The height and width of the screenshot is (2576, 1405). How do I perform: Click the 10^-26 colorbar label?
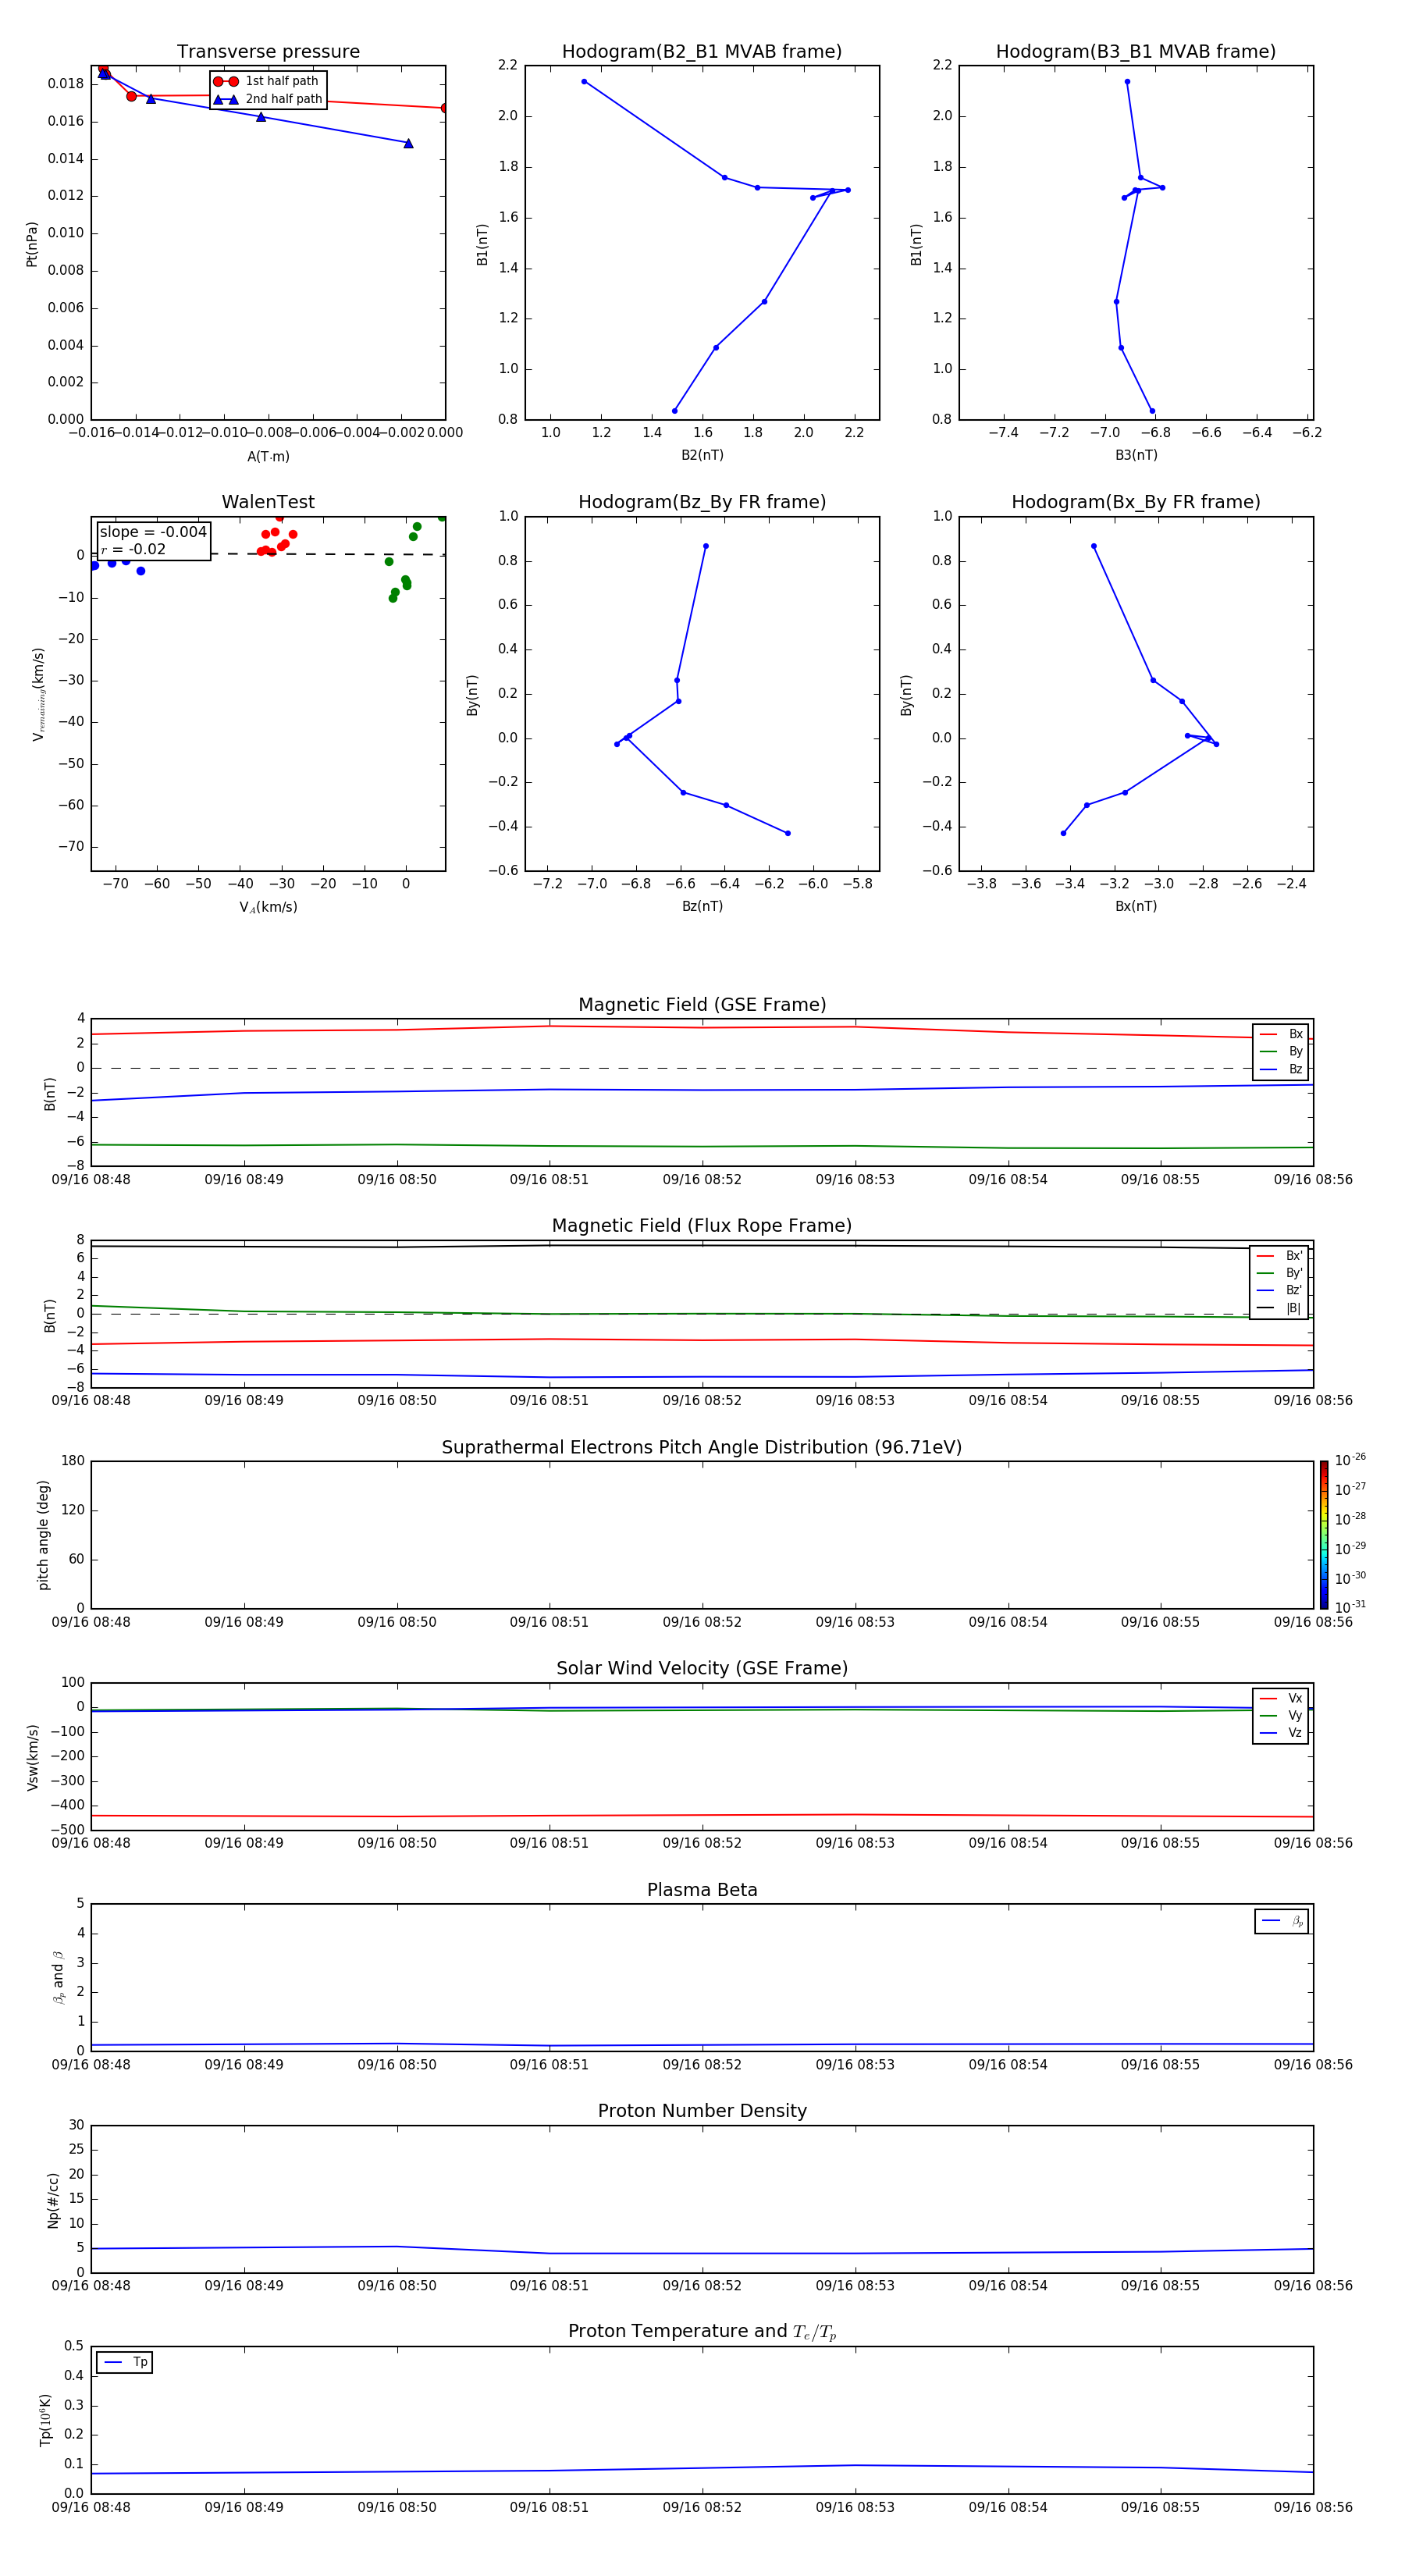[x=1351, y=1461]
